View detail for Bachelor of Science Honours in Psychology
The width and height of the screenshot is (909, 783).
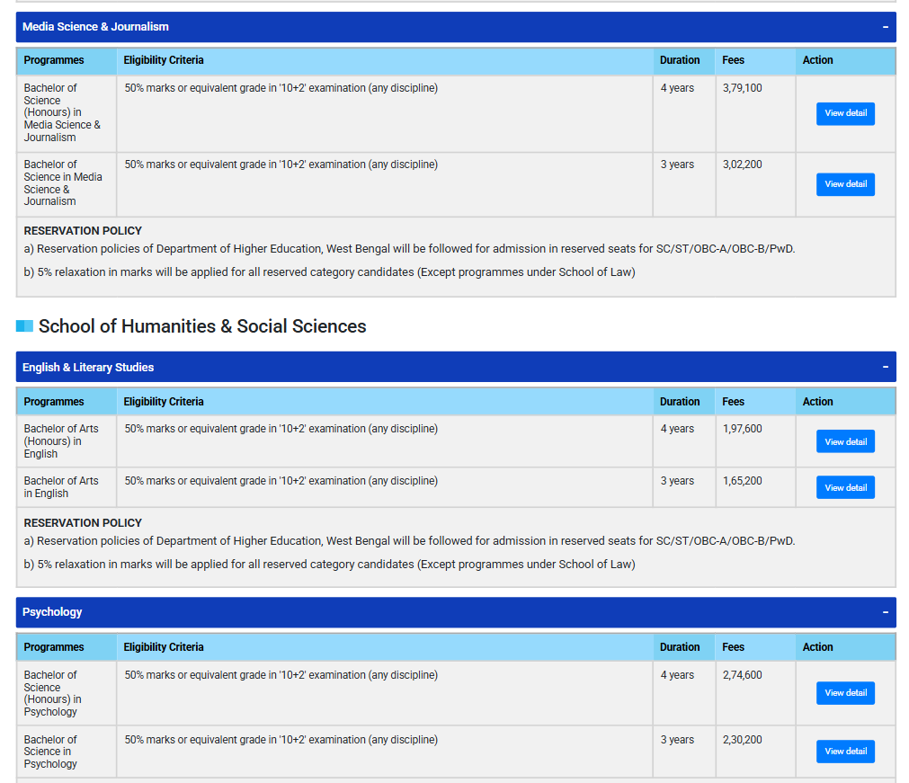(x=845, y=692)
